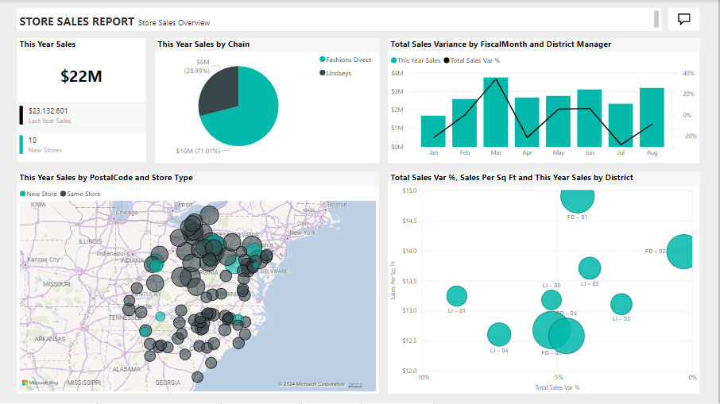Open the comments speech bubble icon
This screenshot has width=720, height=404.
(683, 19)
